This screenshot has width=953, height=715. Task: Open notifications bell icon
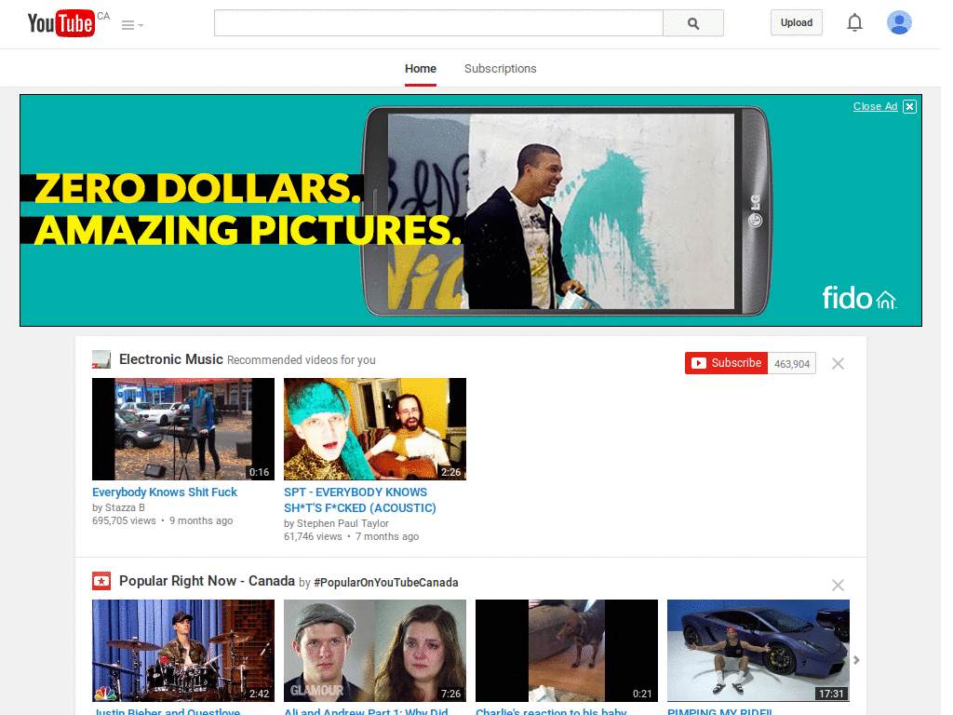pyautogui.click(x=854, y=22)
